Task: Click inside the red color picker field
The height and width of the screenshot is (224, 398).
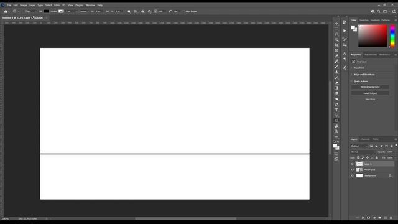Action: pos(373,36)
